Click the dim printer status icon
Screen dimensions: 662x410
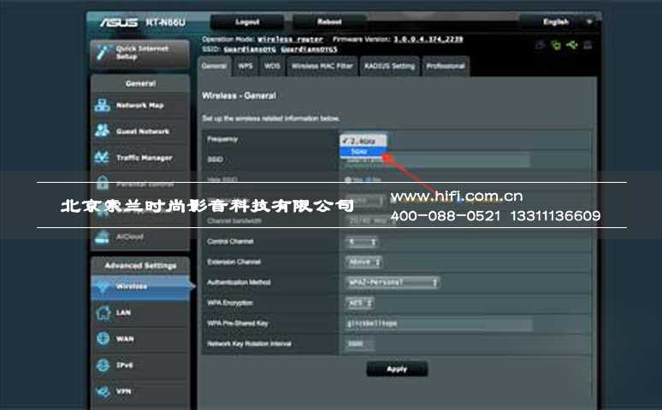588,44
